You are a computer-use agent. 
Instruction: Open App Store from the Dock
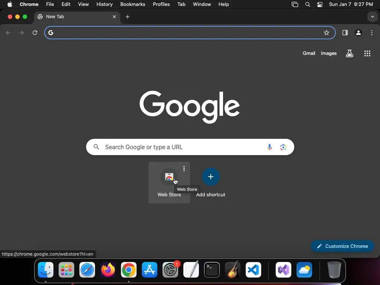point(150,270)
